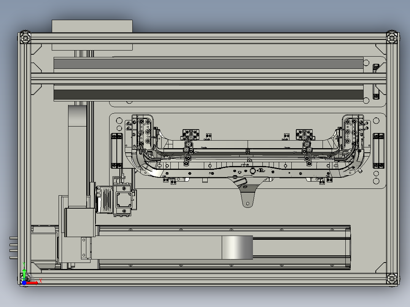
Task: Click the blue origin ball of the triad
Action: click(24, 283)
